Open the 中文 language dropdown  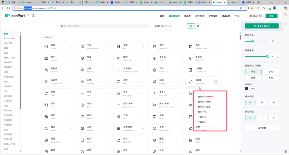pos(238,16)
